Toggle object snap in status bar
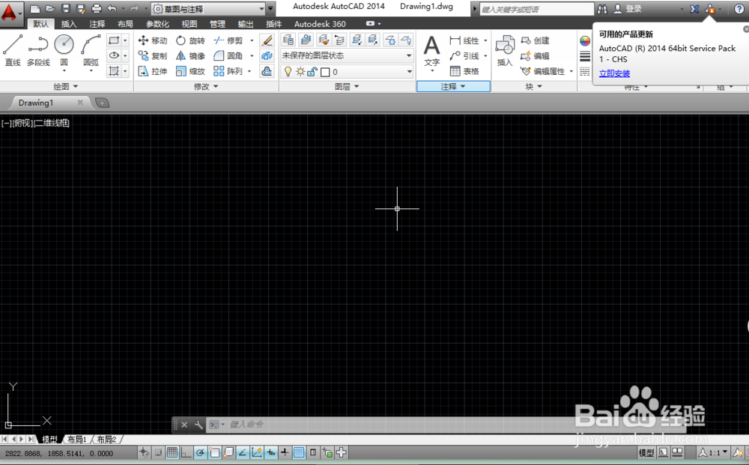Viewport: 749px width, 465px height. tap(214, 452)
